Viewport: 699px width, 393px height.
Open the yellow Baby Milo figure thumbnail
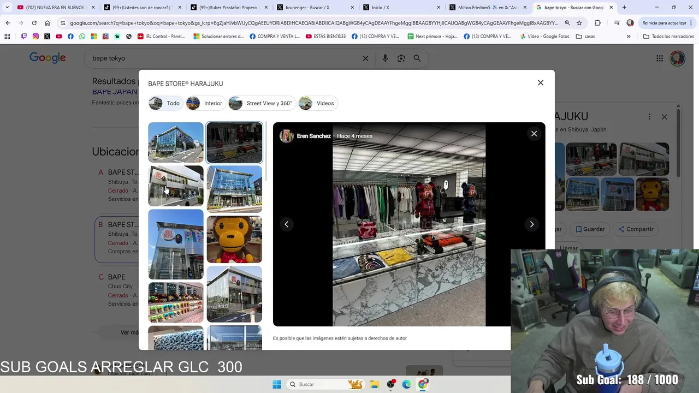point(234,239)
